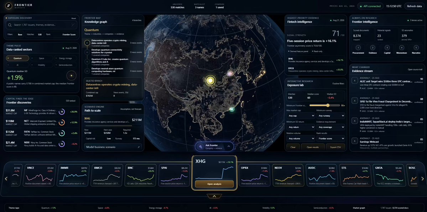Click the glowing yellow marker on the globe
Viewport: 427px width, 212px height.
(x=210, y=80)
